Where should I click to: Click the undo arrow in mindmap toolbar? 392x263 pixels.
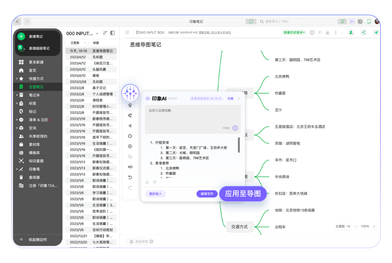coord(130,177)
